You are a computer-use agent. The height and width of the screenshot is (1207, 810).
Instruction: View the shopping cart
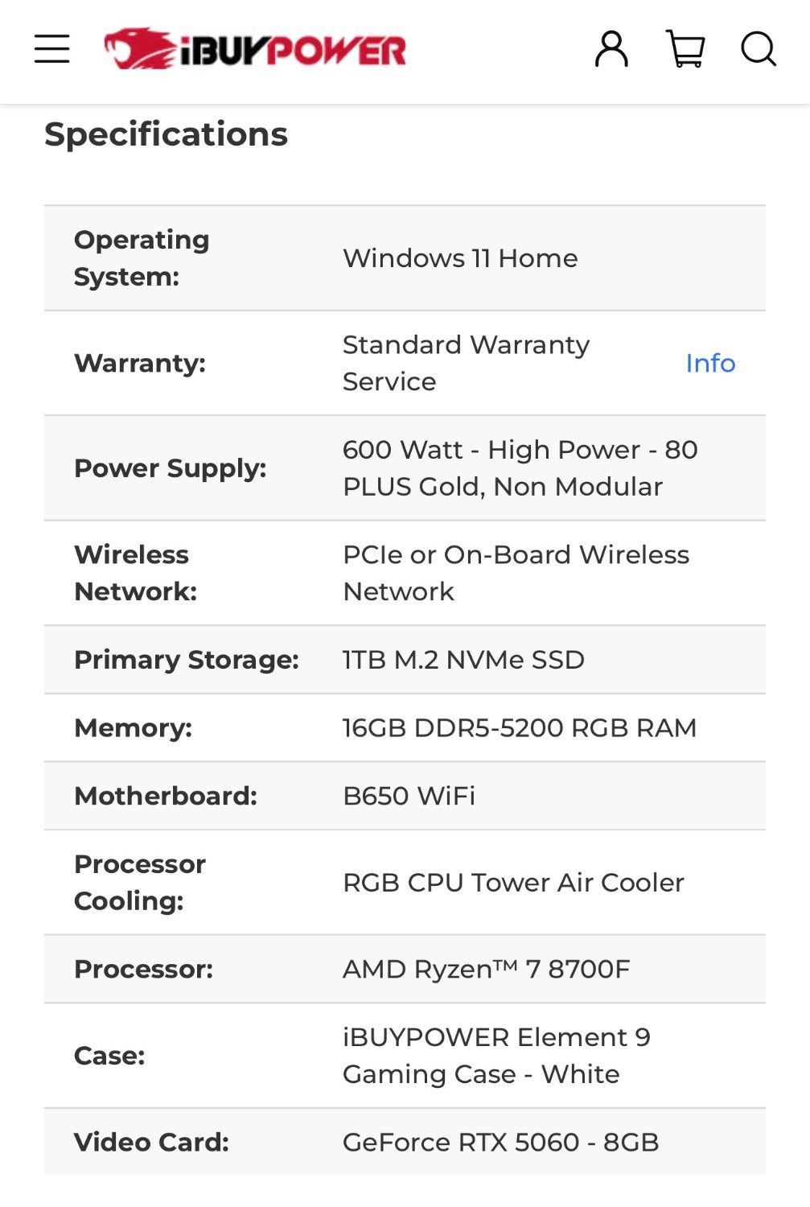pyautogui.click(x=685, y=49)
